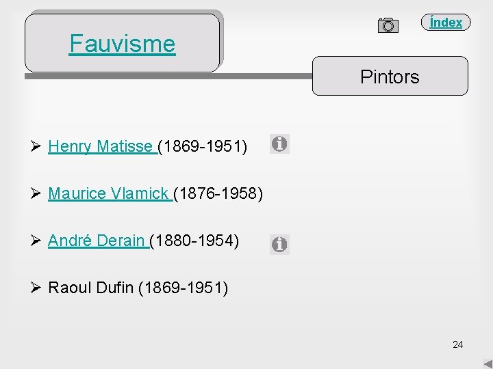Click the arrow bullet before Raoul Dufin
The height and width of the screenshot is (369, 493).
point(36,288)
